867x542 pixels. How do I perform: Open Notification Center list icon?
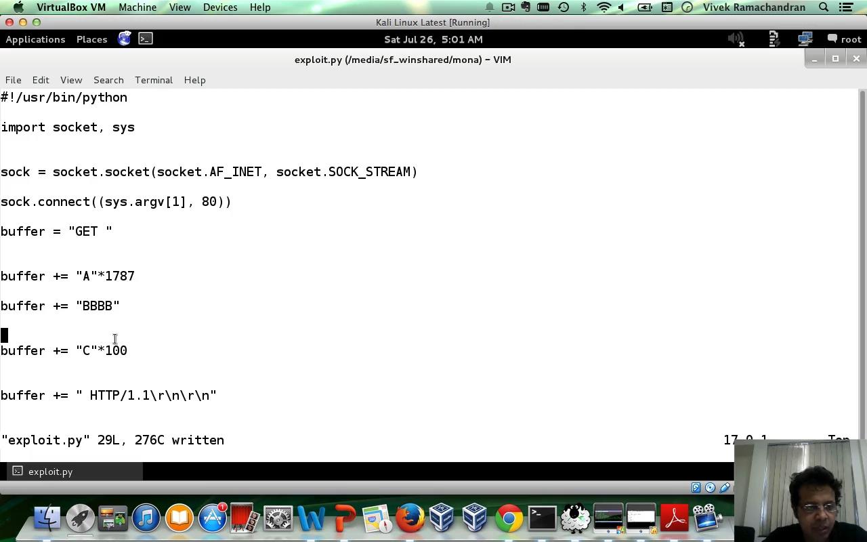[846, 7]
